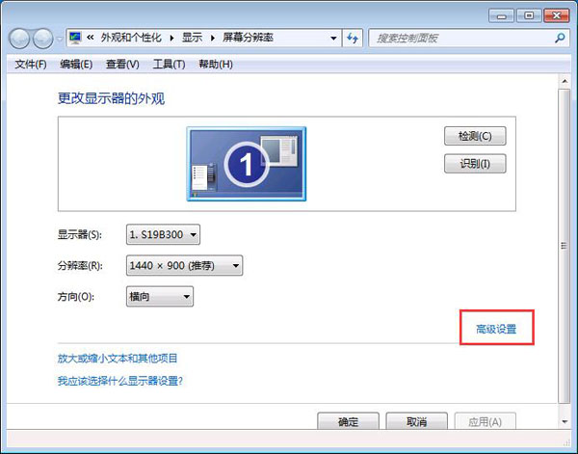Image resolution: width=578 pixels, height=454 pixels.
Task: Open the 显示器 S19B300 dropdown
Action: pos(163,234)
